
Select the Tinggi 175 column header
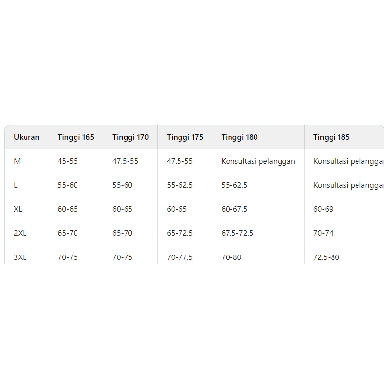(185, 137)
